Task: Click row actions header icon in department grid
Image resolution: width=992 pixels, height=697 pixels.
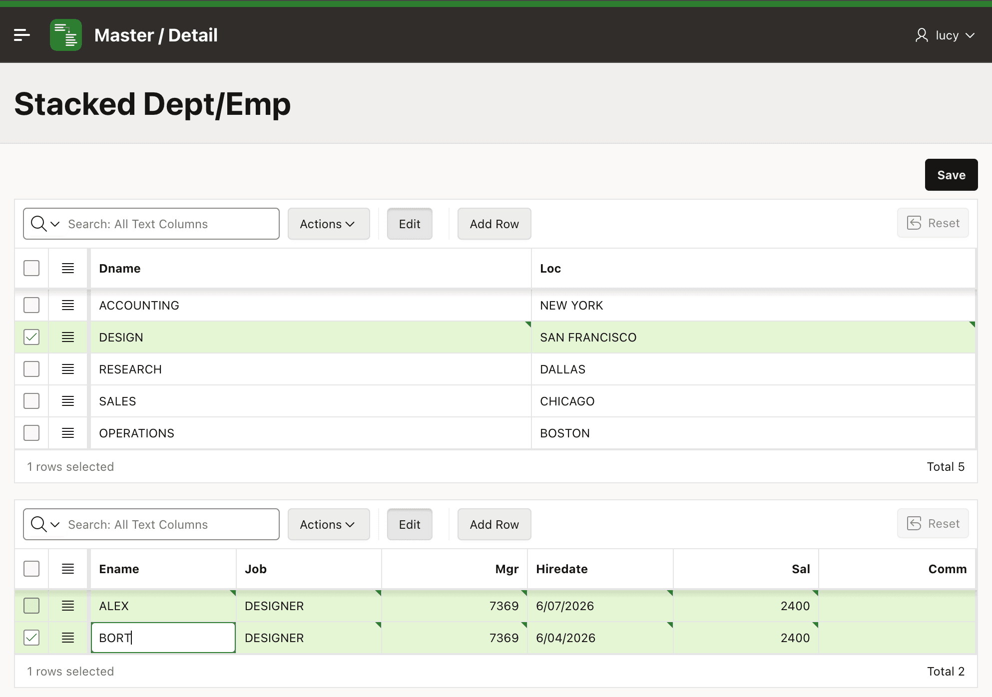Action: (x=68, y=268)
